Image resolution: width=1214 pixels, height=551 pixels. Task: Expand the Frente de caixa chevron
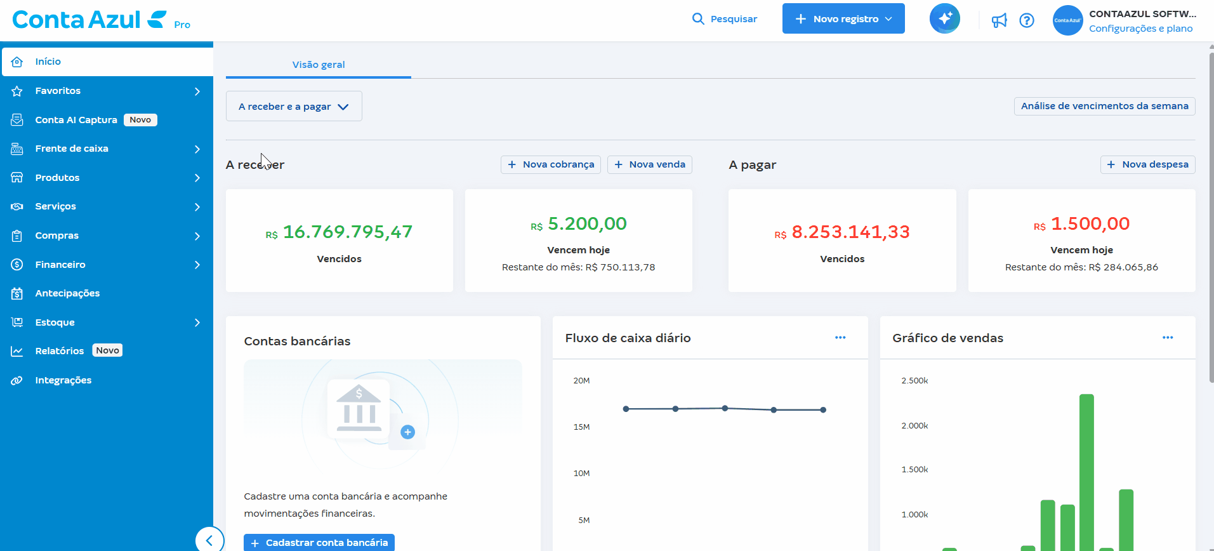click(197, 149)
